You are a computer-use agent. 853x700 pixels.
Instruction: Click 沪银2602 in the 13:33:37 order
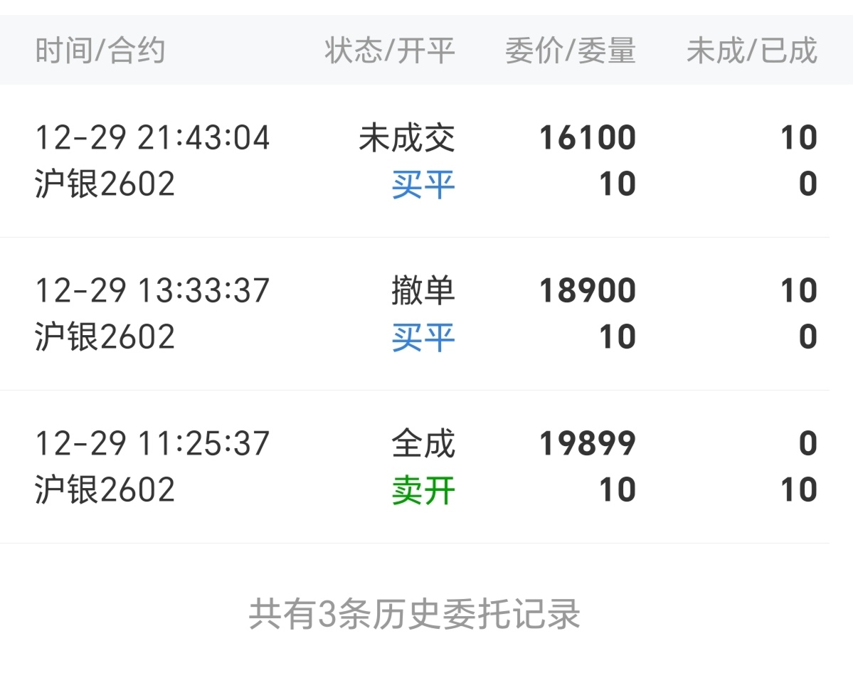click(105, 337)
